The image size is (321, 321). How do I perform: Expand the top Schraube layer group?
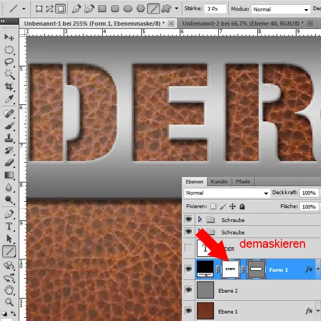pos(200,219)
